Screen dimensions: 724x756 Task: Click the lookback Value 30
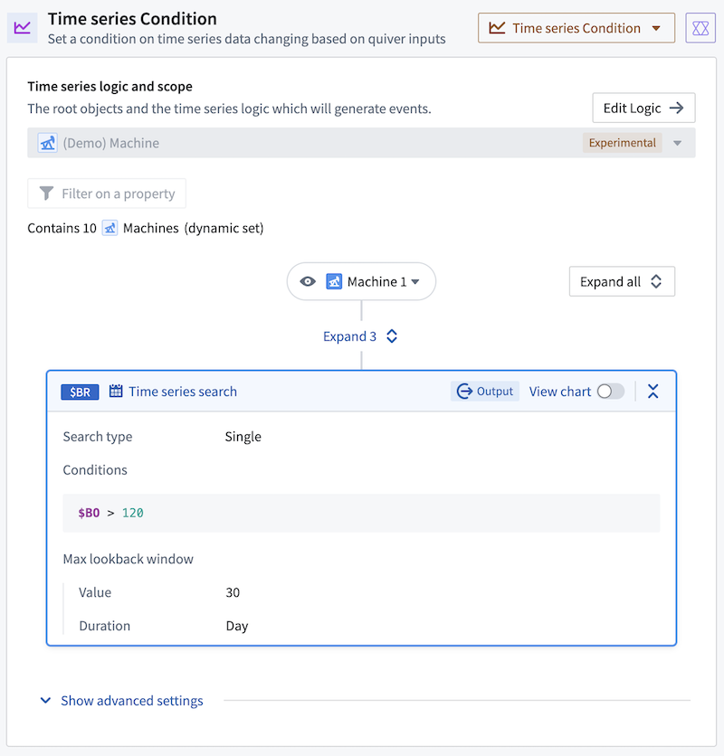(x=233, y=592)
